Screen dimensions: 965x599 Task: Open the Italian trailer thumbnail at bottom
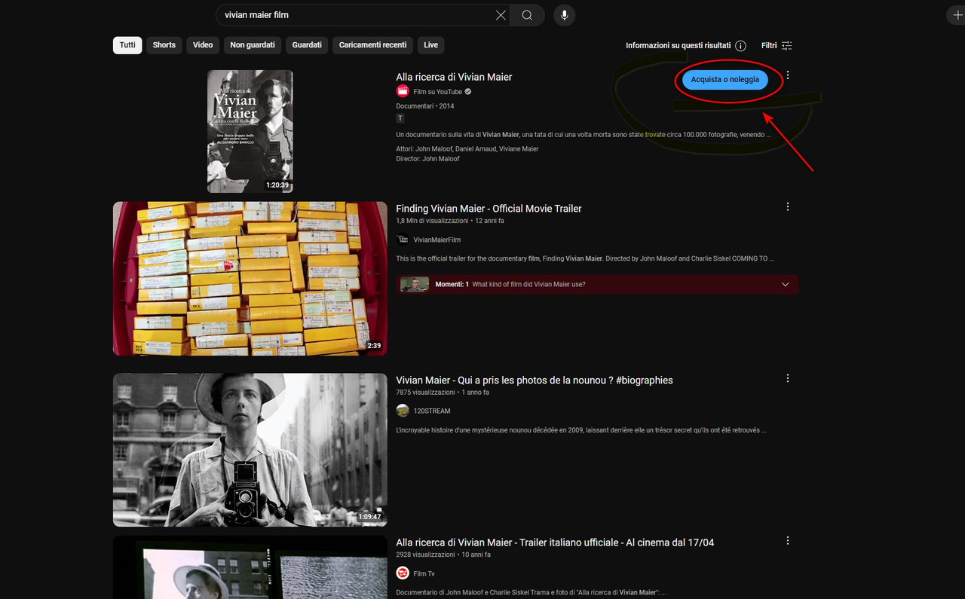pos(250,567)
